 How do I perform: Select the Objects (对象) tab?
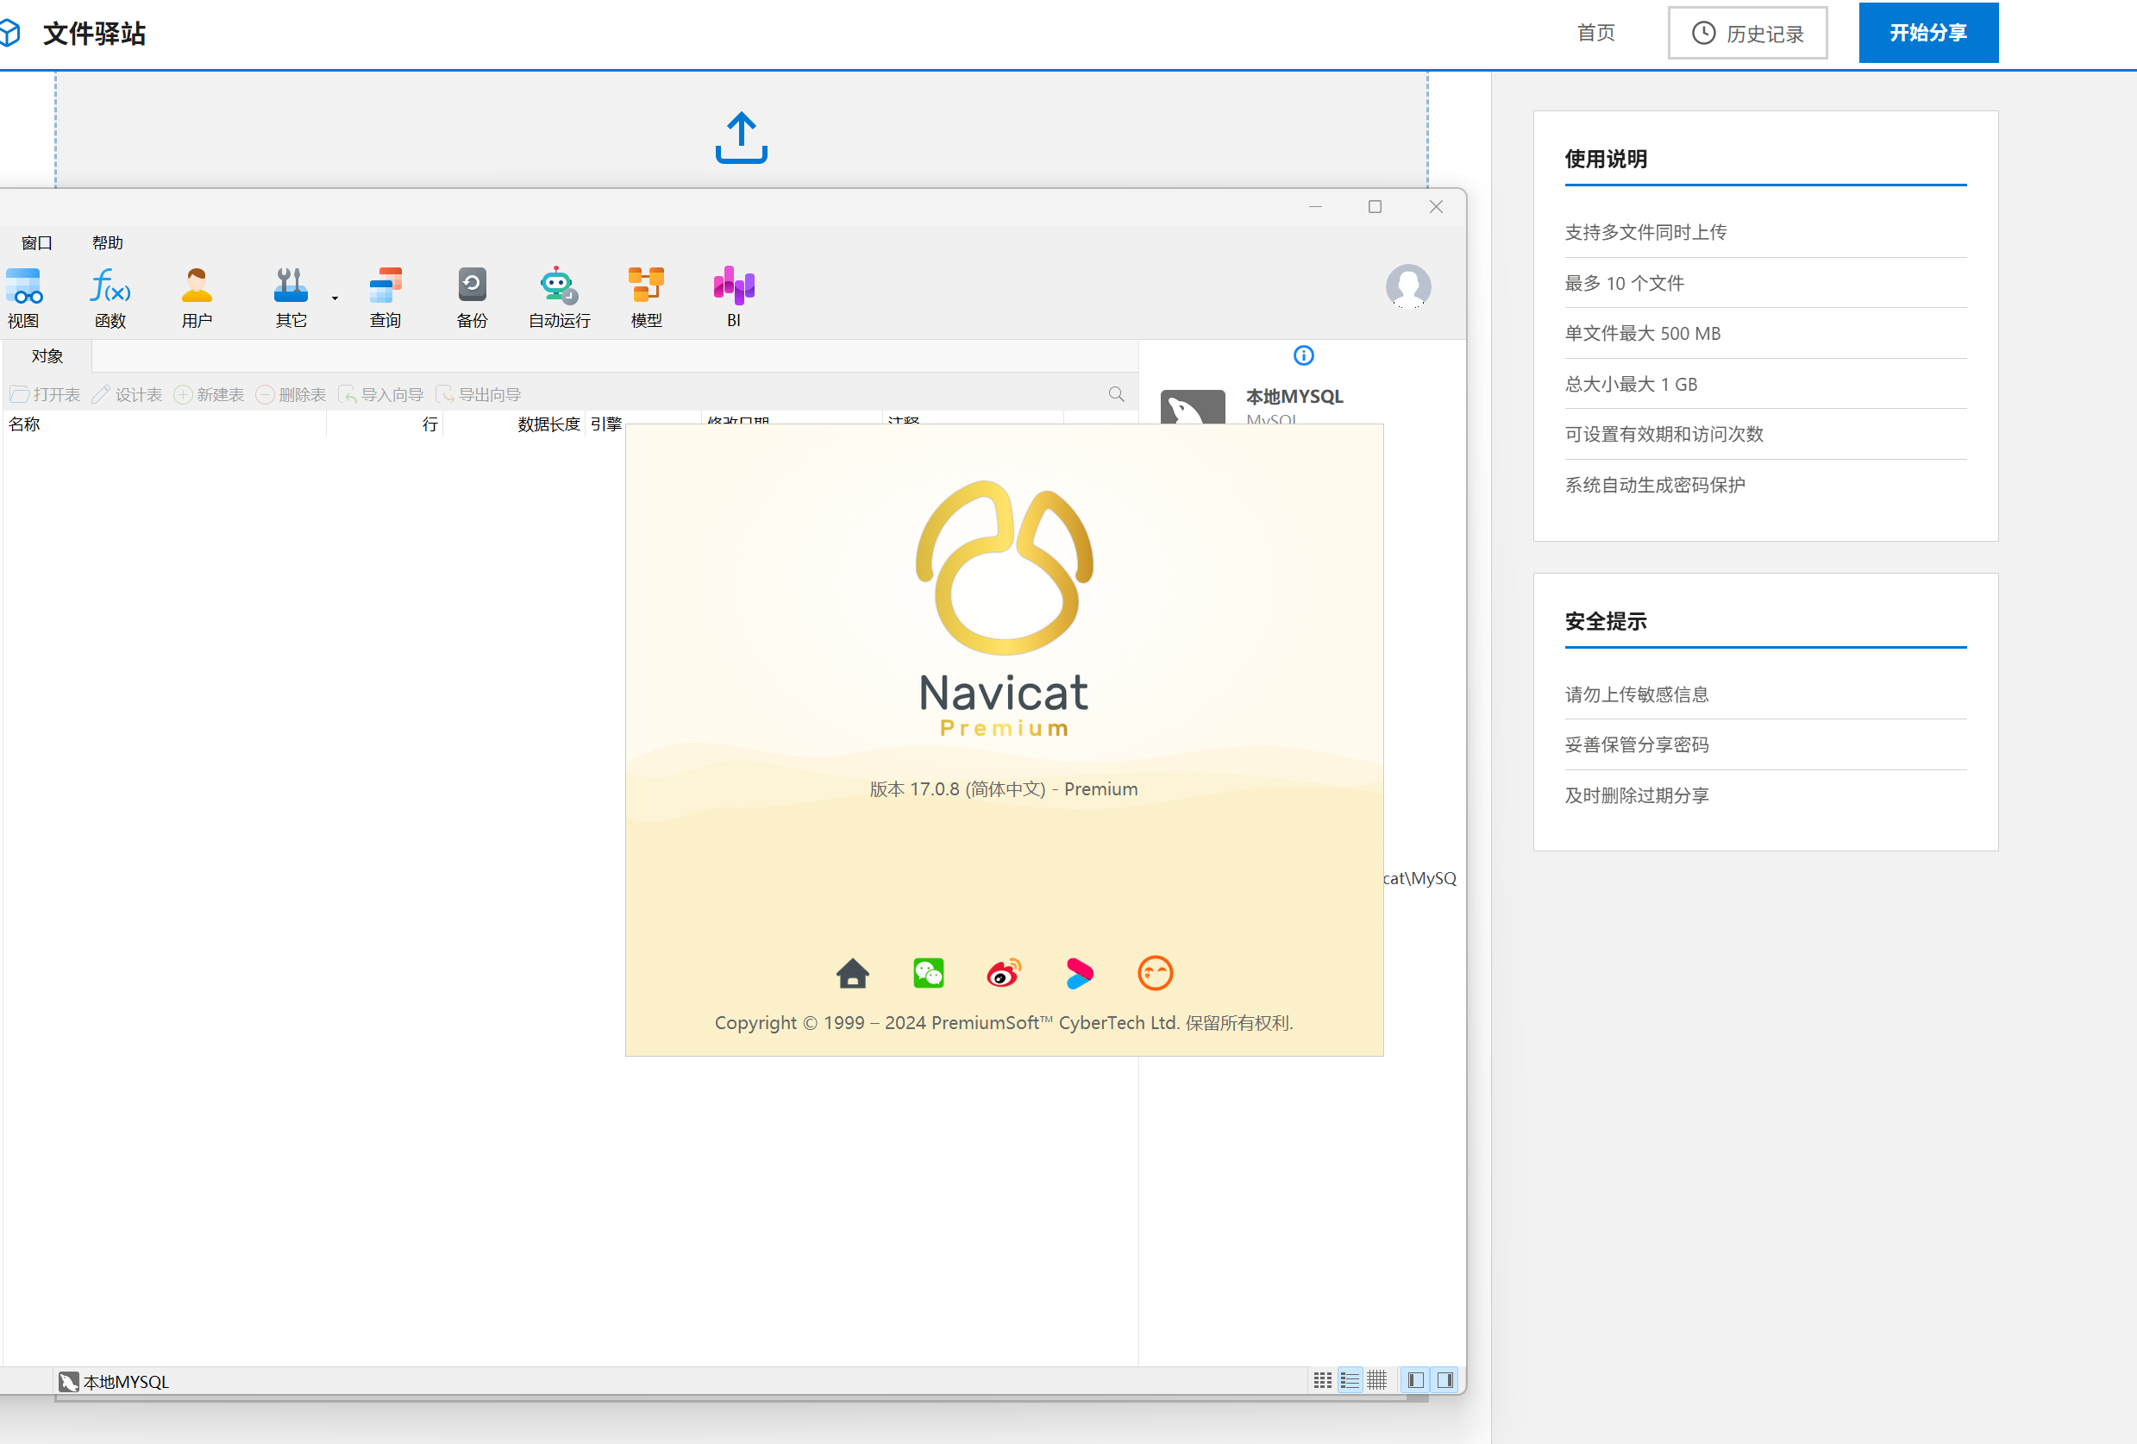[47, 356]
